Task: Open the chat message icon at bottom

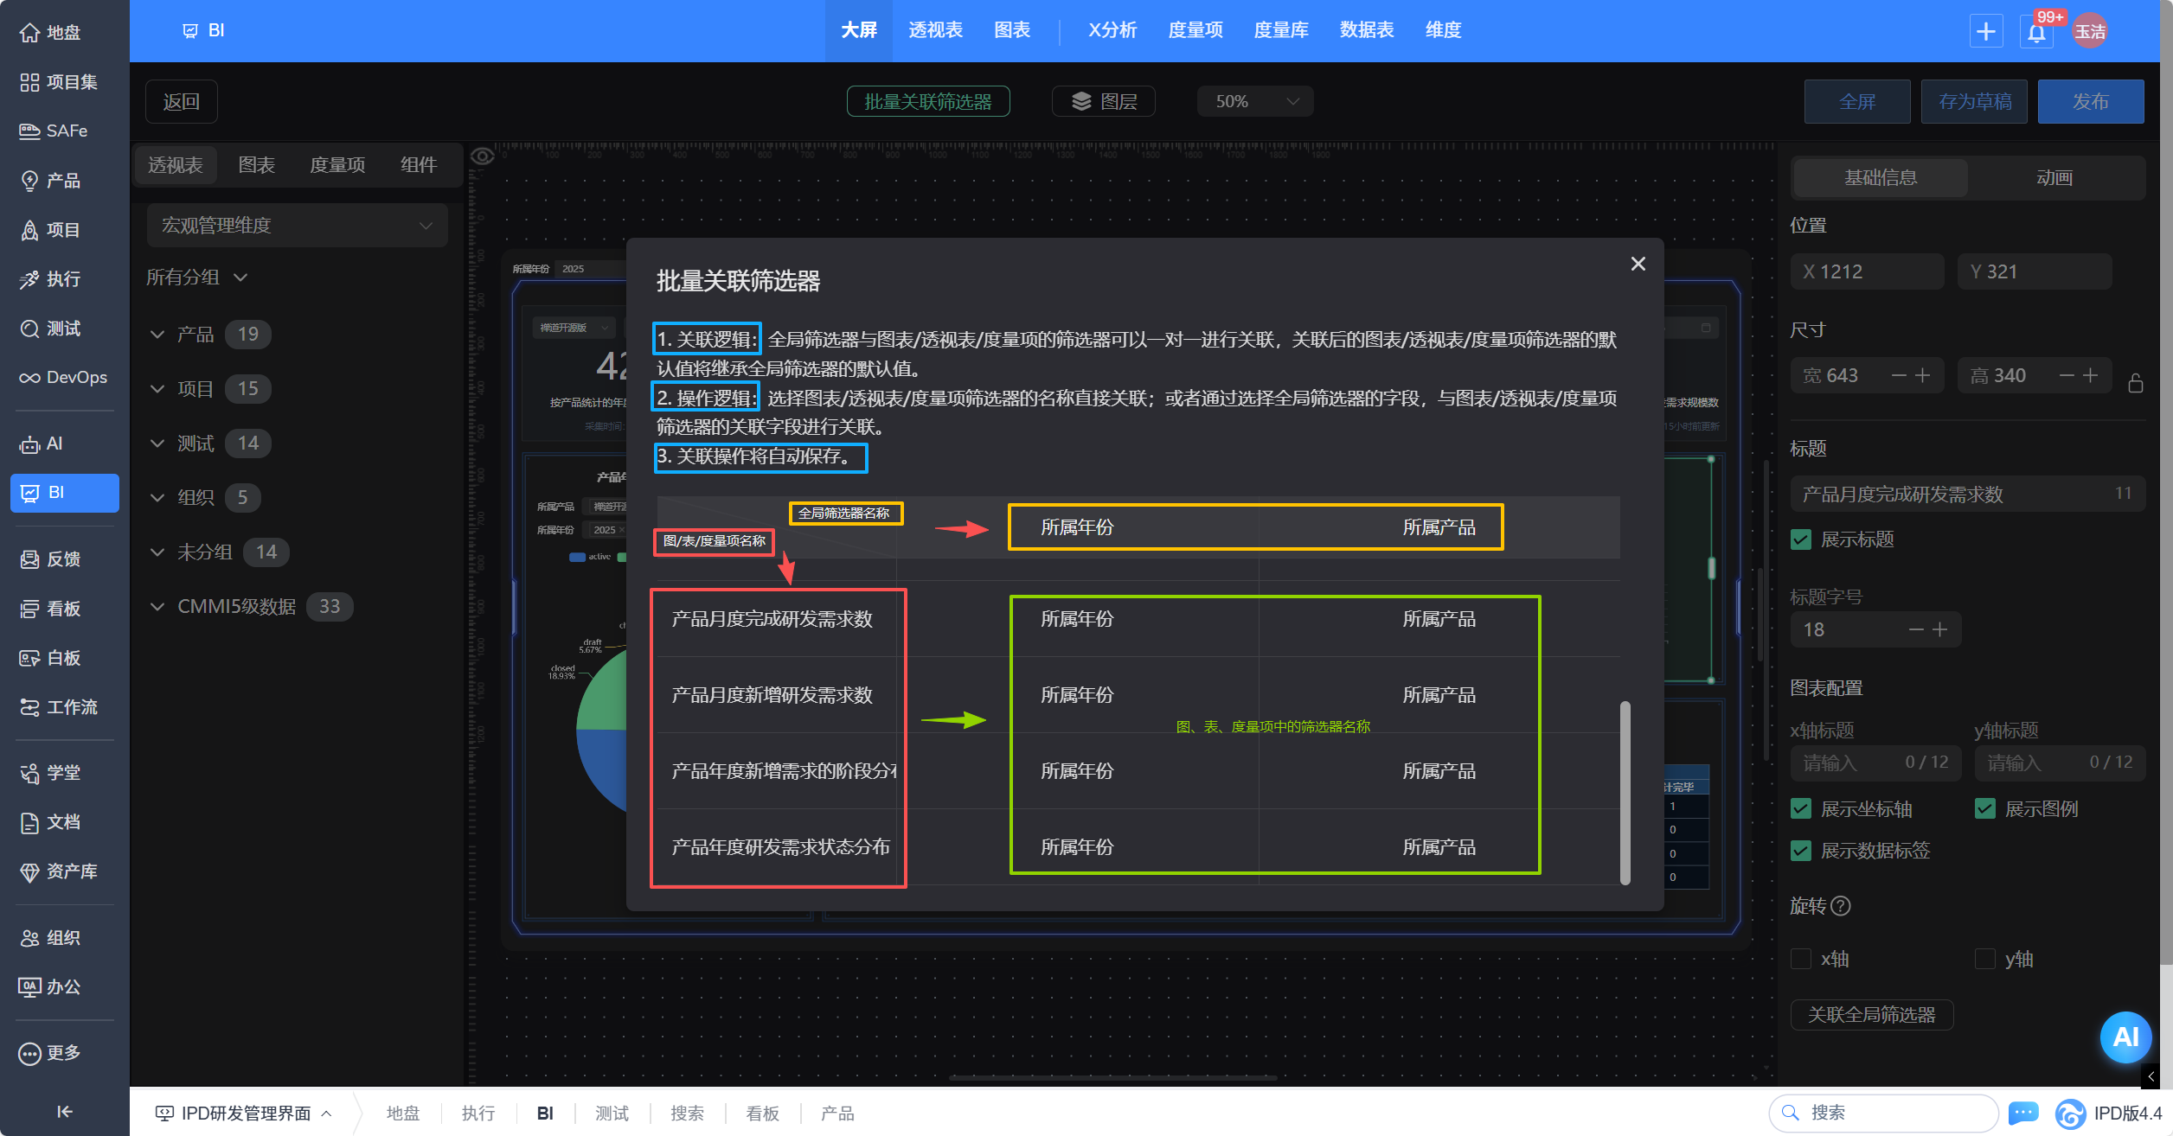Action: pyautogui.click(x=2022, y=1113)
